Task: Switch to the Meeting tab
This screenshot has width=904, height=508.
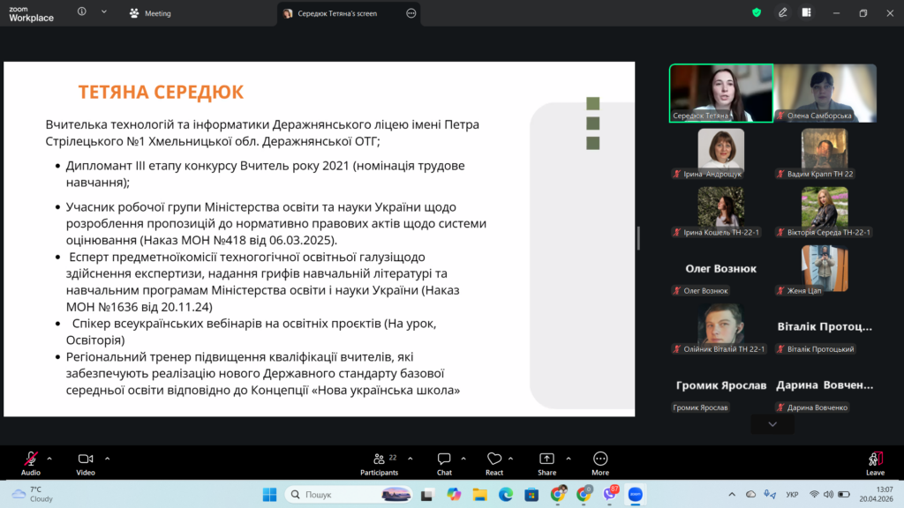Action: click(x=150, y=14)
